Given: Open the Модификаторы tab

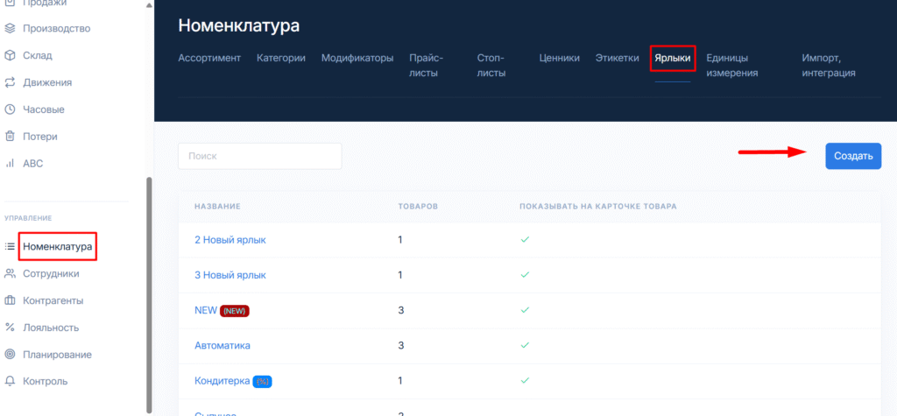Looking at the screenshot, I should coord(357,58).
